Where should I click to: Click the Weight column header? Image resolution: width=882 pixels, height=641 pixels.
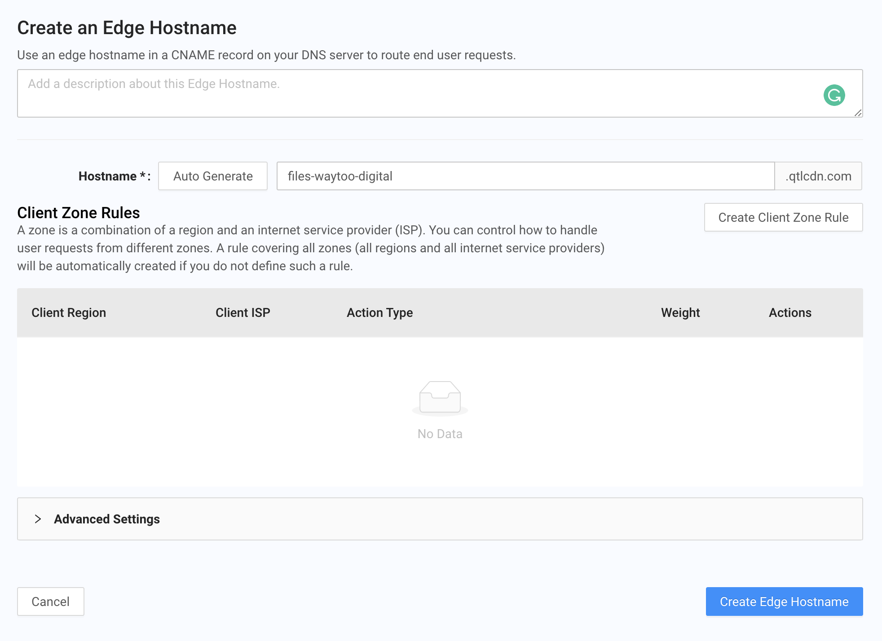click(680, 312)
